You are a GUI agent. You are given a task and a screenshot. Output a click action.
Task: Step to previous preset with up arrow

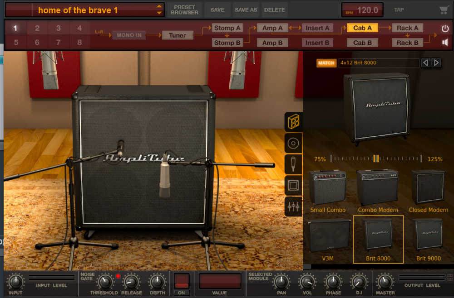coord(159,7)
